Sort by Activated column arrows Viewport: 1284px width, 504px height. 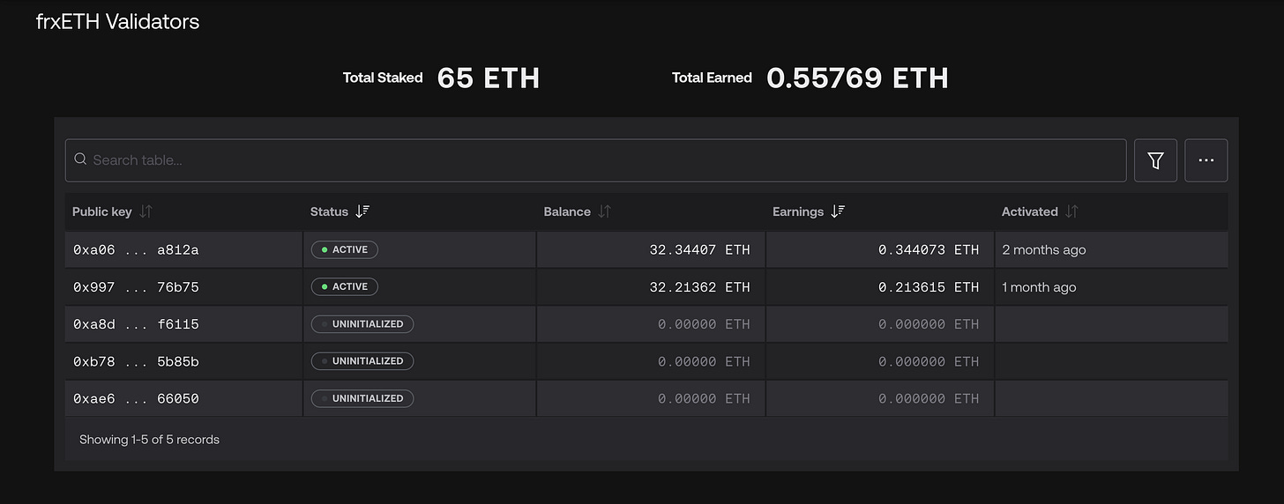tap(1071, 211)
